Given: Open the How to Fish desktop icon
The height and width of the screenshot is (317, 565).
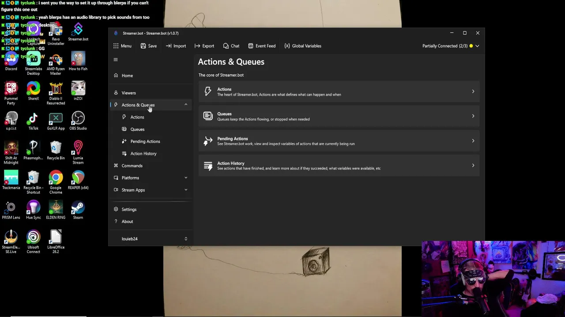Looking at the screenshot, I should click(x=78, y=62).
